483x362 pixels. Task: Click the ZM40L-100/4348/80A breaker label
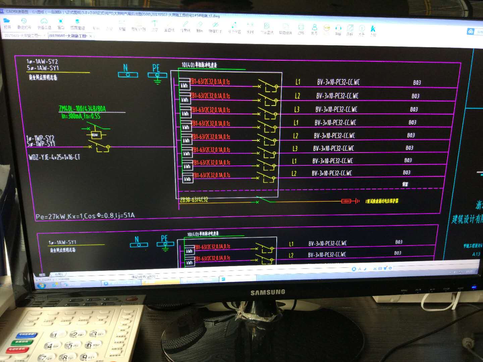click(x=82, y=109)
